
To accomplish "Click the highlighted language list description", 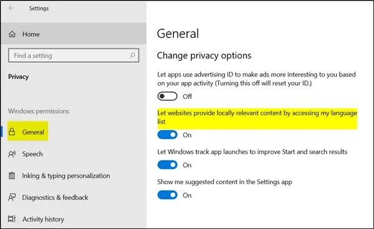I will coord(257,117).
